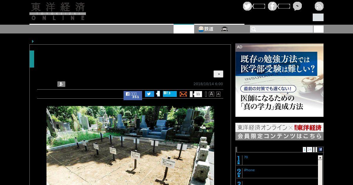353x185 pixels.
Task: Open the car section icon in navigation
Action: [x=225, y=29]
